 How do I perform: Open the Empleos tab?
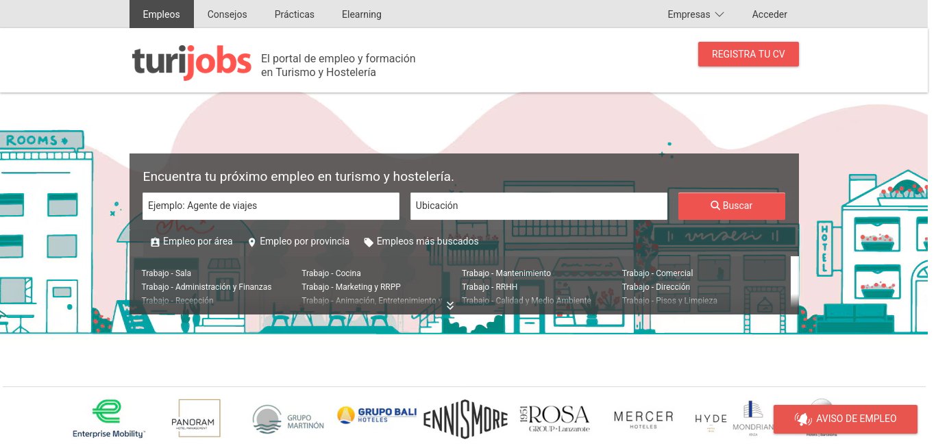click(161, 14)
